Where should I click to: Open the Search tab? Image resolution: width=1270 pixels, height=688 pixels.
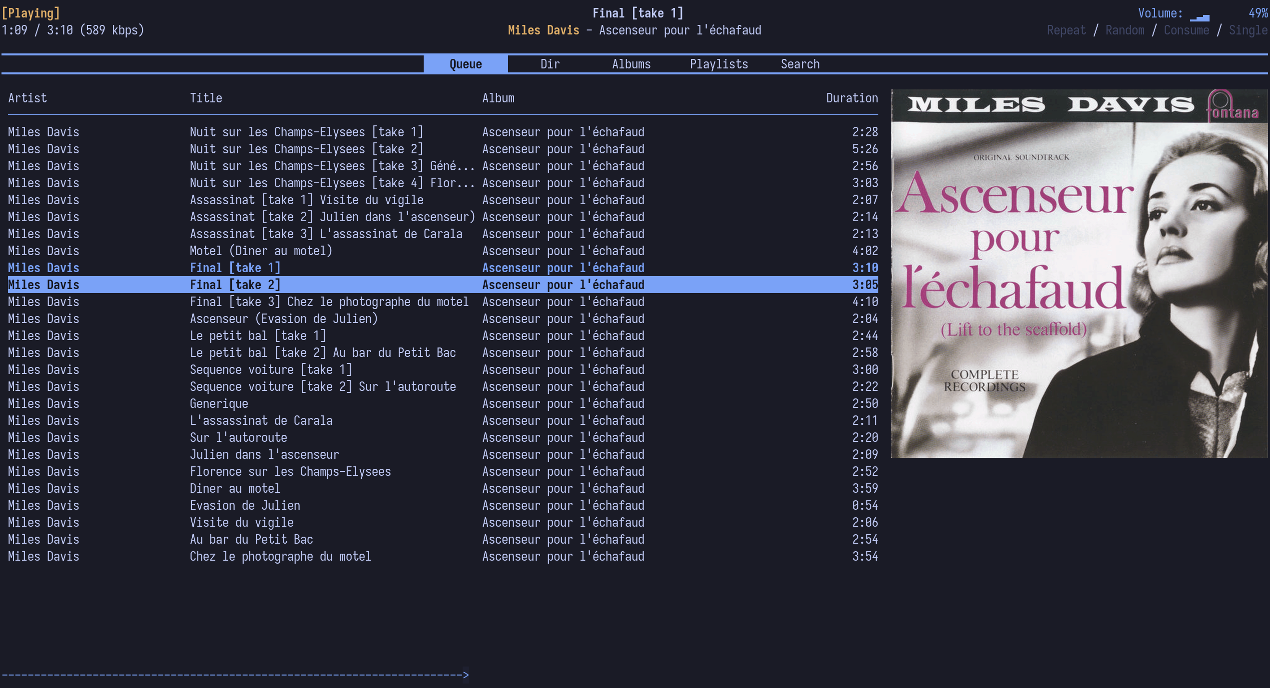[800, 64]
